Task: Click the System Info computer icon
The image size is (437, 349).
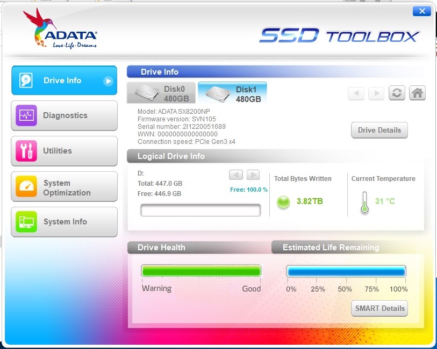Action: tap(26, 222)
